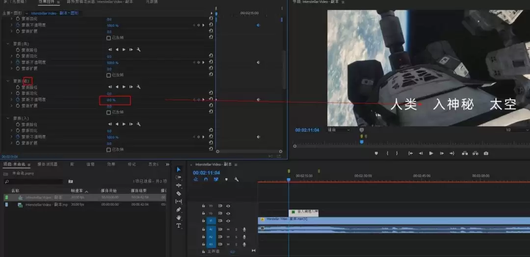Select the Selection arrow tool
Viewport: 530px width, 257px height.
click(179, 169)
